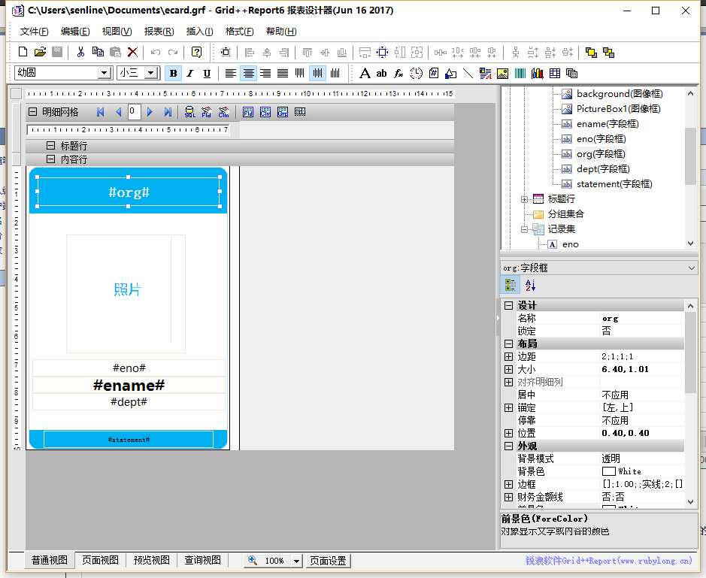Image resolution: width=706 pixels, height=578 pixels.
Task: Go to previous record in detail grid
Action: coord(118,112)
